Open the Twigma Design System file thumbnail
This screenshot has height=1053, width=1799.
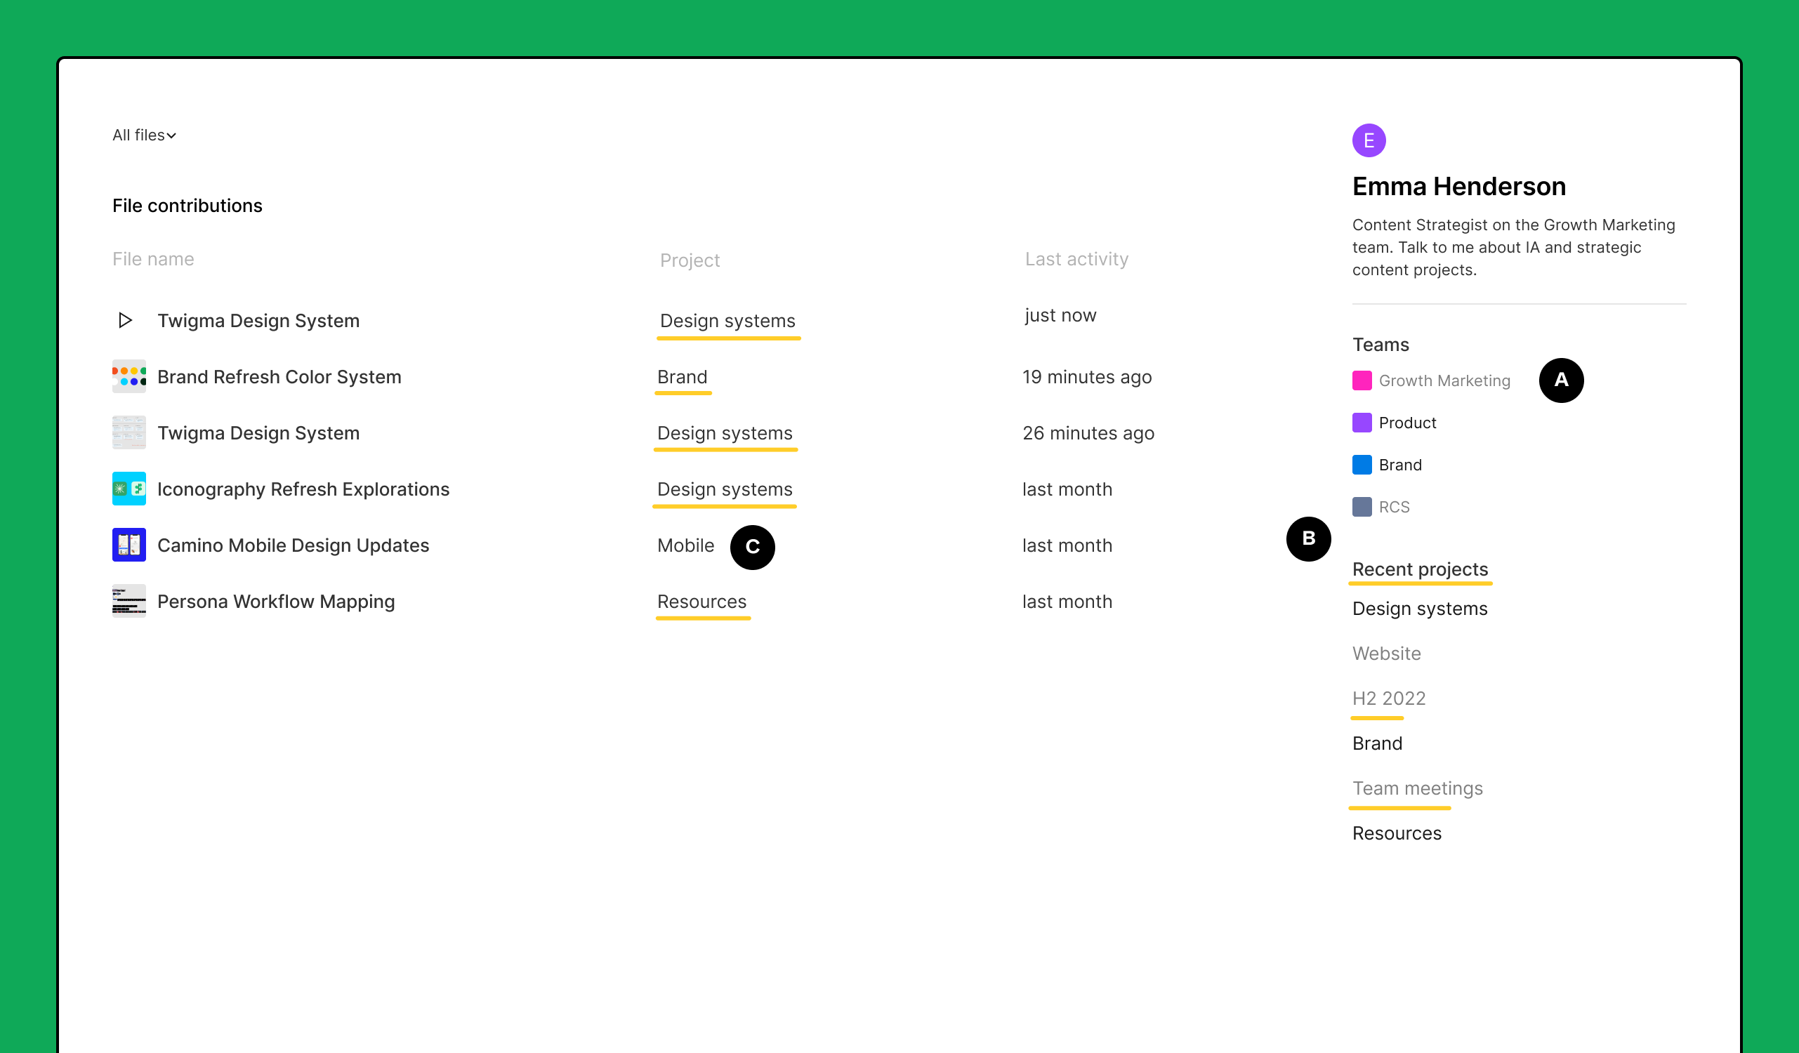[129, 433]
